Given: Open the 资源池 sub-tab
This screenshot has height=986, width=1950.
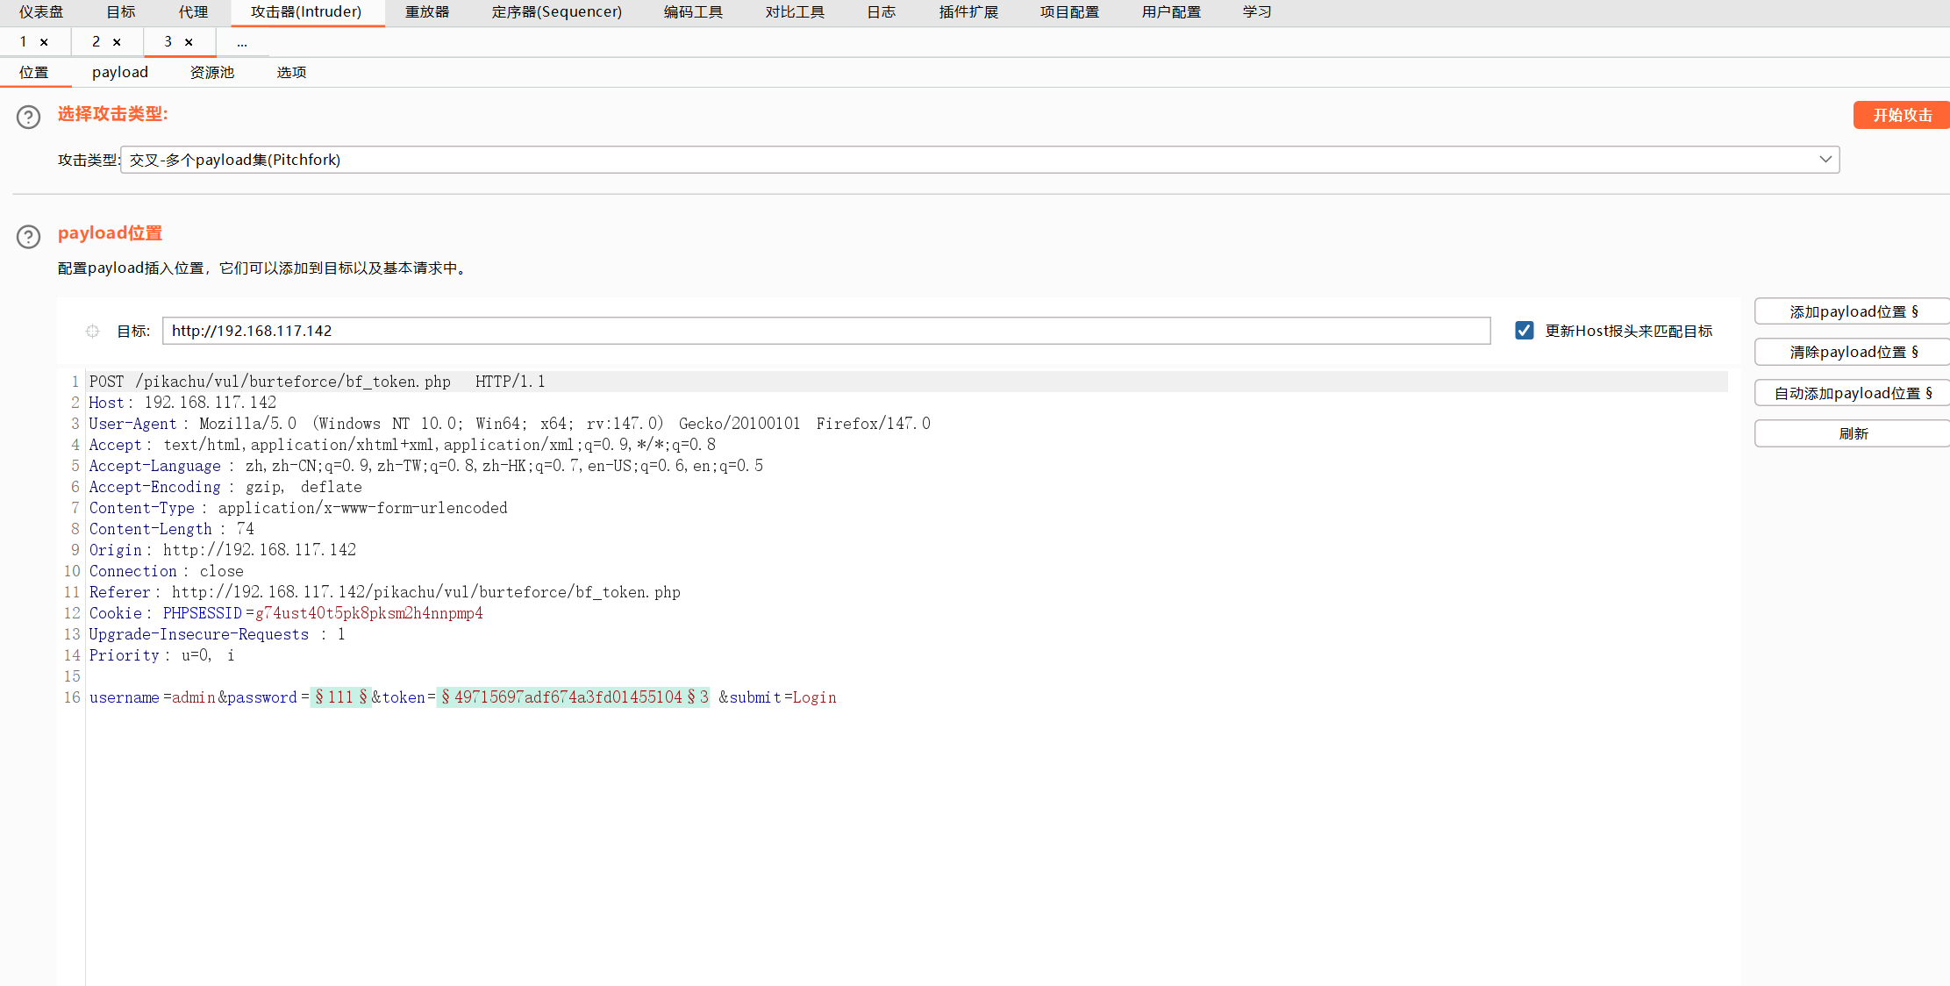Looking at the screenshot, I should (212, 72).
